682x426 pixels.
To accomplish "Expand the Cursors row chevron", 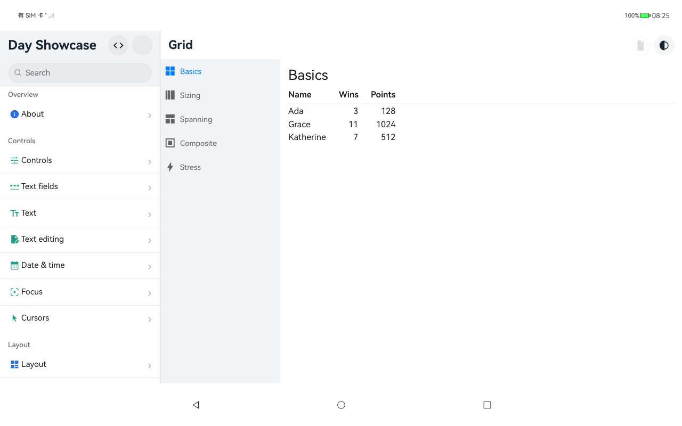I will [x=150, y=319].
